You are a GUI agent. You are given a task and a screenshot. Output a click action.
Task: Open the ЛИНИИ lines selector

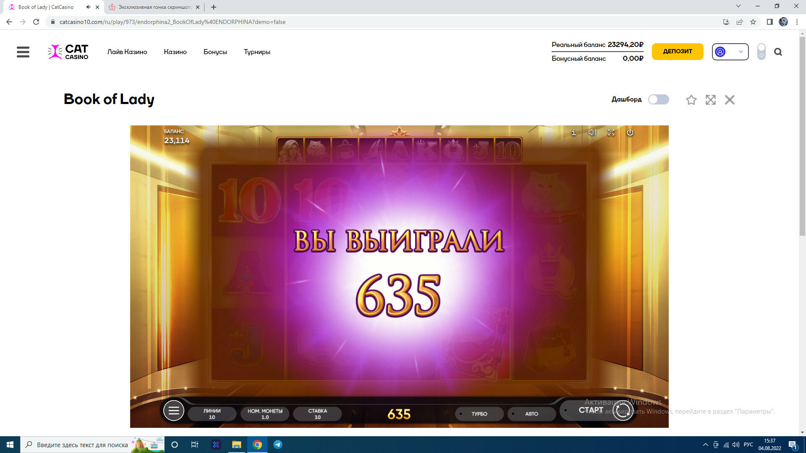pos(212,414)
